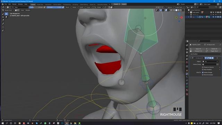Click the green Y axis gizmo ball
Image resolution: width=222 pixels, height=125 pixels.
(x=177, y=17)
